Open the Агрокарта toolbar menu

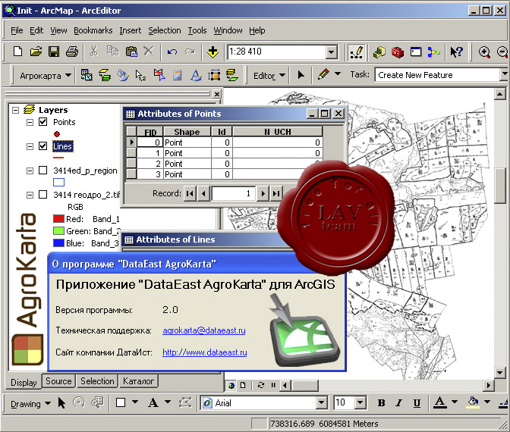pyautogui.click(x=45, y=76)
